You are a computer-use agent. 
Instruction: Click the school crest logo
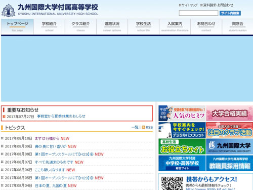[x=8, y=11]
